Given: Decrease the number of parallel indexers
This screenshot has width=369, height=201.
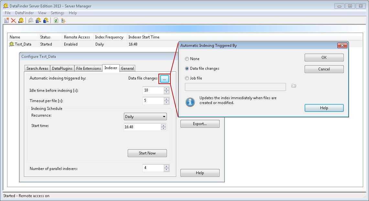Looking at the screenshot, I should point(167,170).
